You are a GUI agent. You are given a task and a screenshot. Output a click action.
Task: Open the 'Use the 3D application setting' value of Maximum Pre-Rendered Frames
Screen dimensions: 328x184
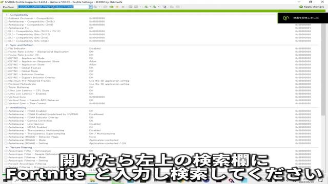pos(109,81)
